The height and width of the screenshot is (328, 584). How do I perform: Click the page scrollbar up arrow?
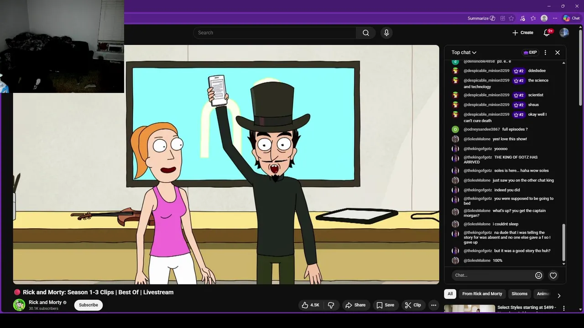581,27
